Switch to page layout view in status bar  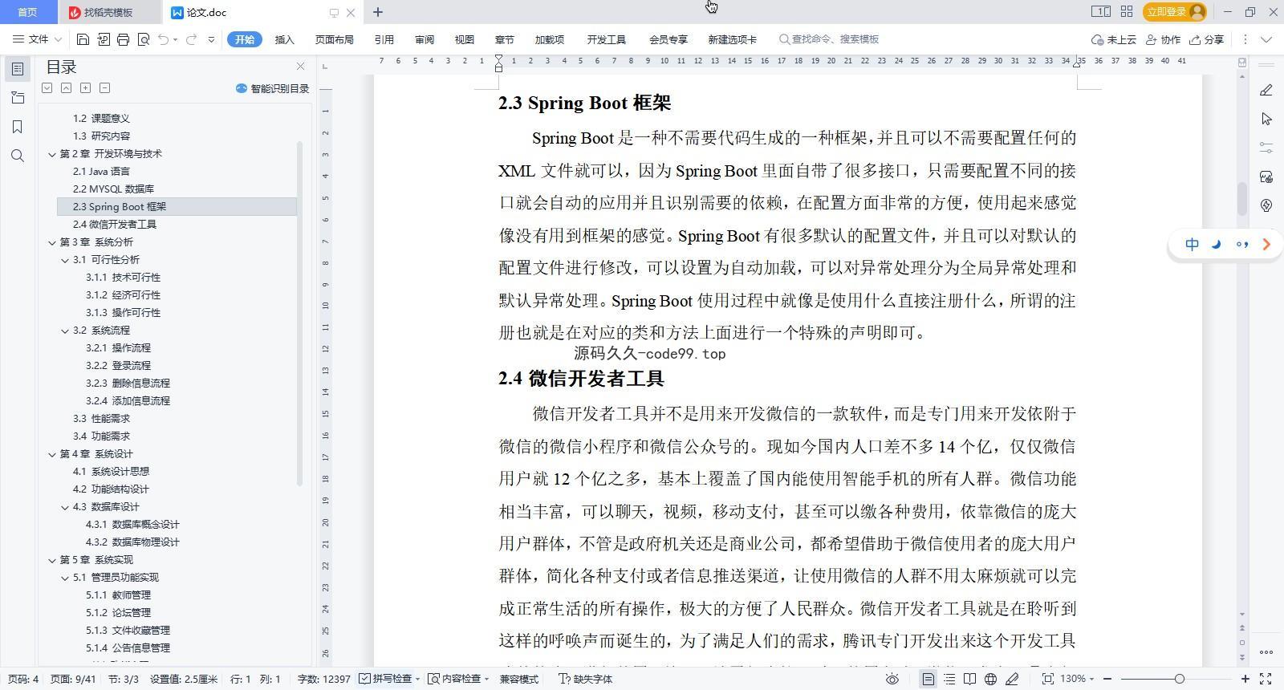click(928, 679)
